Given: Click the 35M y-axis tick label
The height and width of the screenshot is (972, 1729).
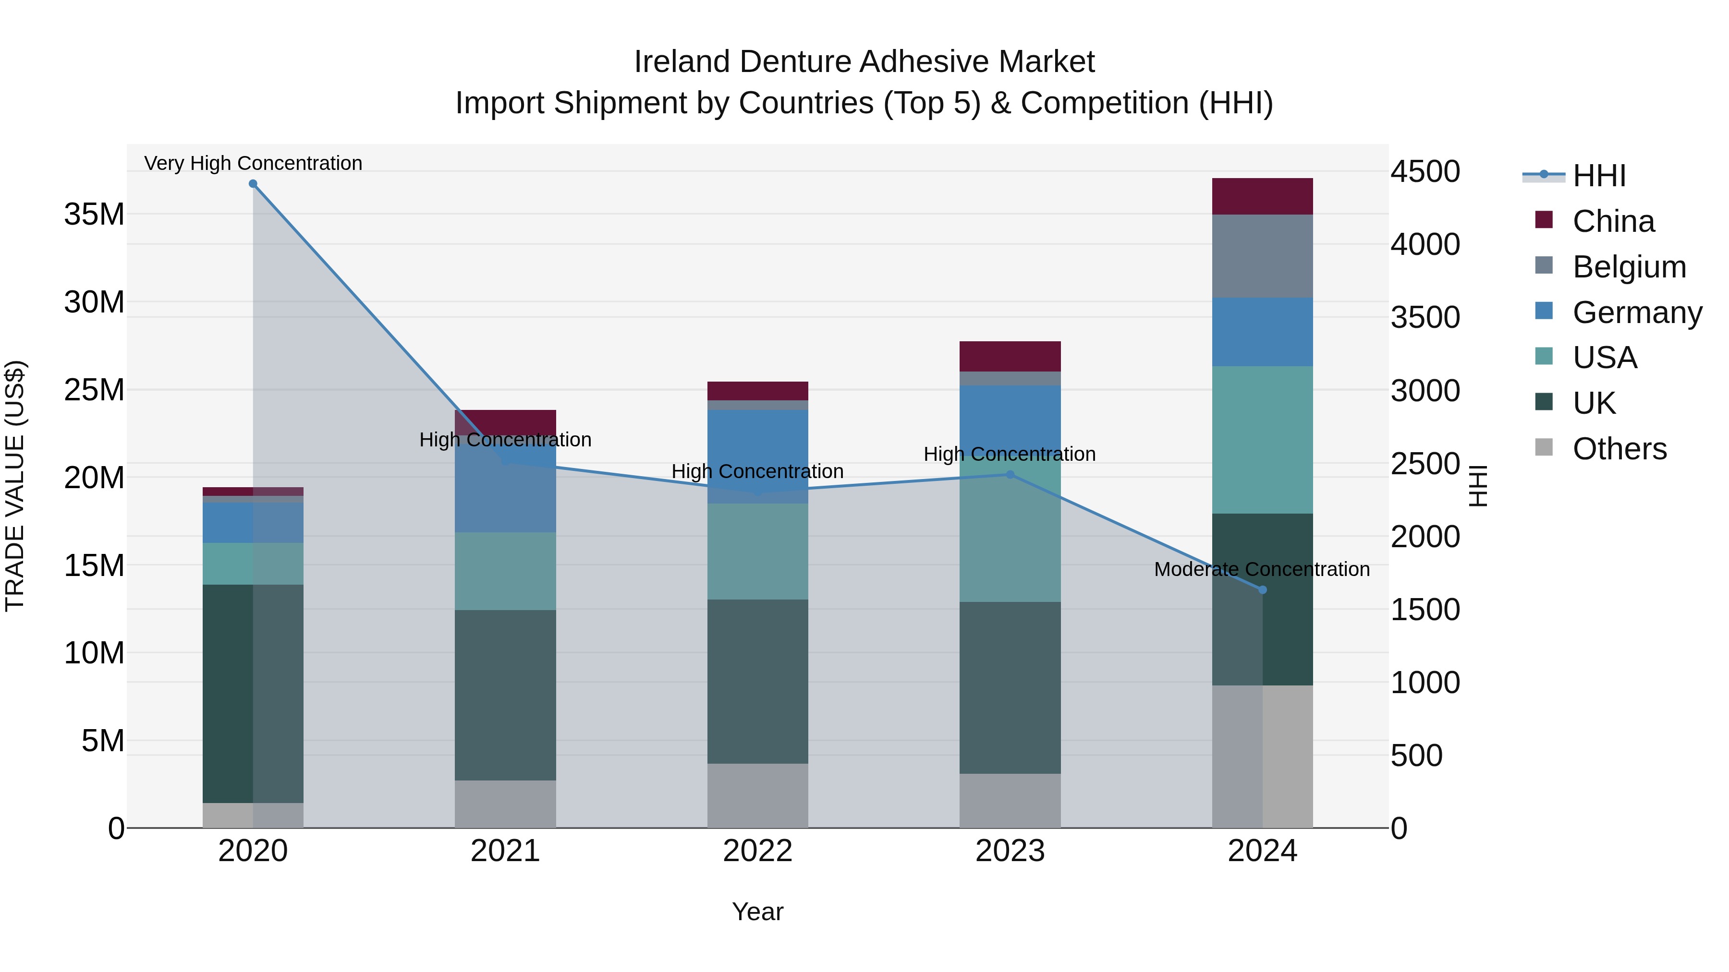Looking at the screenshot, I should (x=94, y=215).
